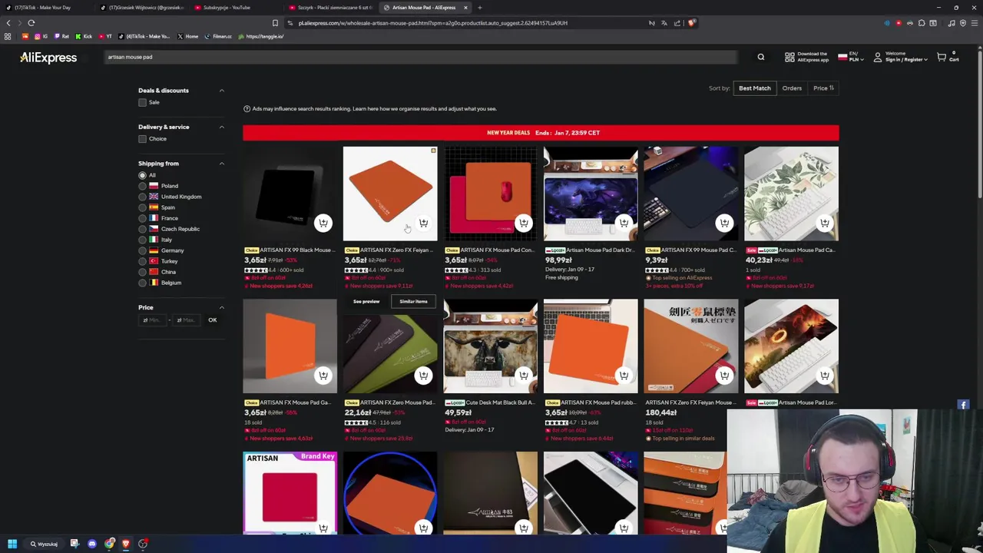Collapse the Price filter section
983x553 pixels.
222,307
